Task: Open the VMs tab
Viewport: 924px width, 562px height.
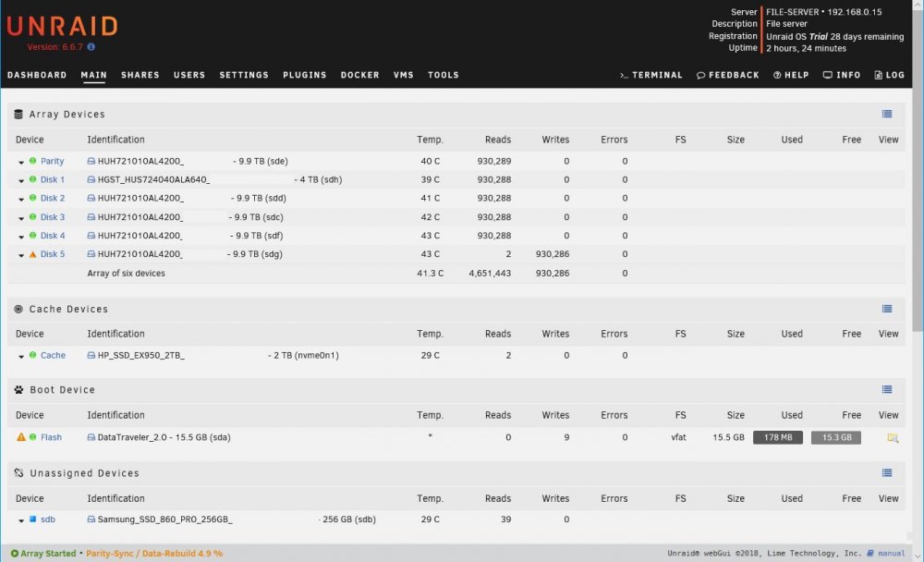Action: (404, 75)
